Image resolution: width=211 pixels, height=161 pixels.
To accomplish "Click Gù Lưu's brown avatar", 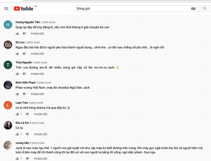I will click(8, 45).
